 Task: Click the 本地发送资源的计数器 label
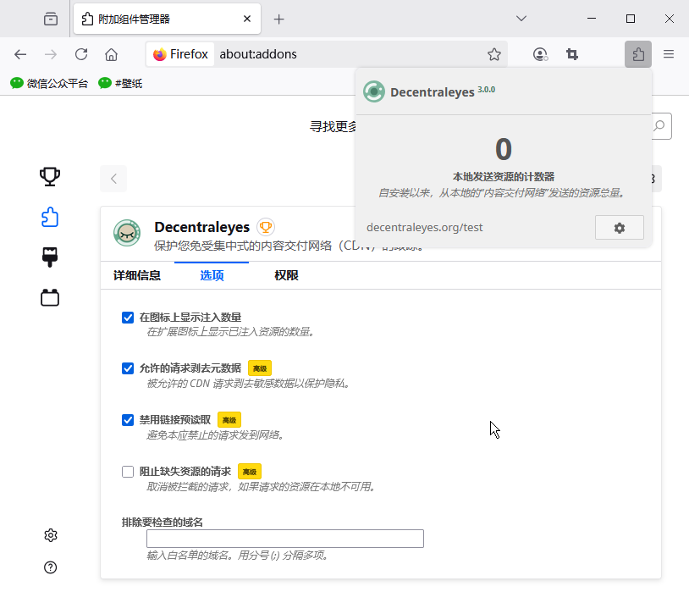coord(504,177)
